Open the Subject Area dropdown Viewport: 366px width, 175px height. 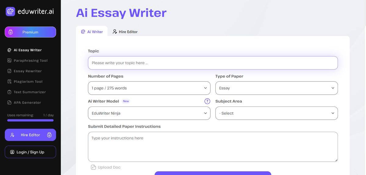pyautogui.click(x=277, y=113)
